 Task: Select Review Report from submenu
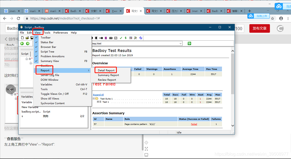point(107,80)
